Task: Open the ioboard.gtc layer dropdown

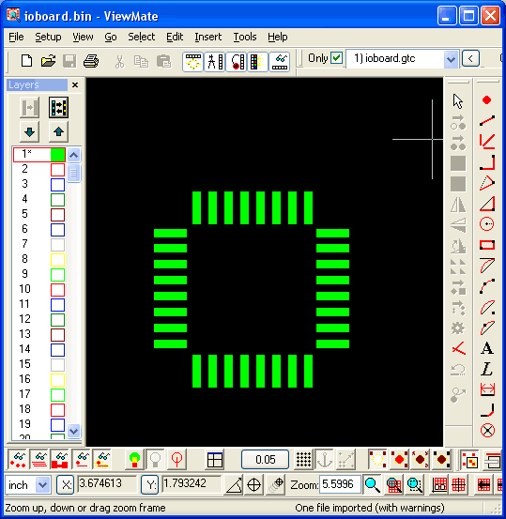Action: pyautogui.click(x=451, y=59)
